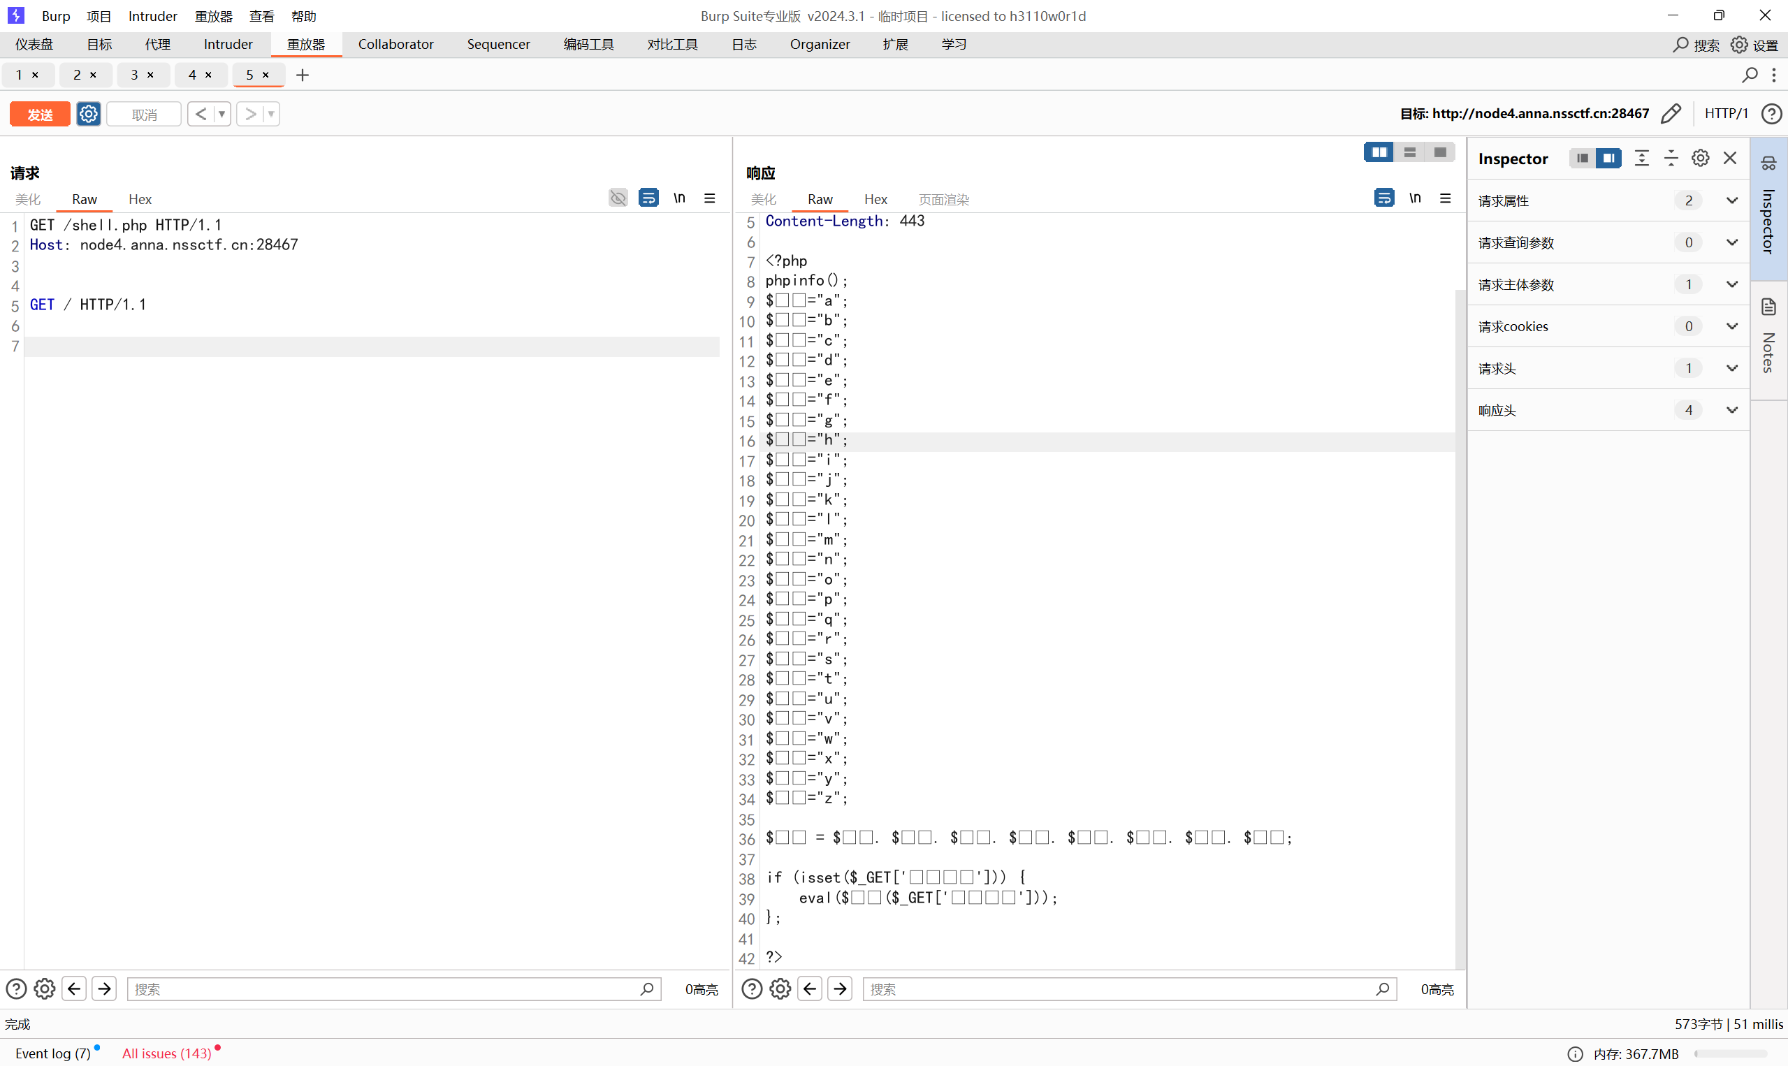Select top-bottom layout view

click(1409, 152)
